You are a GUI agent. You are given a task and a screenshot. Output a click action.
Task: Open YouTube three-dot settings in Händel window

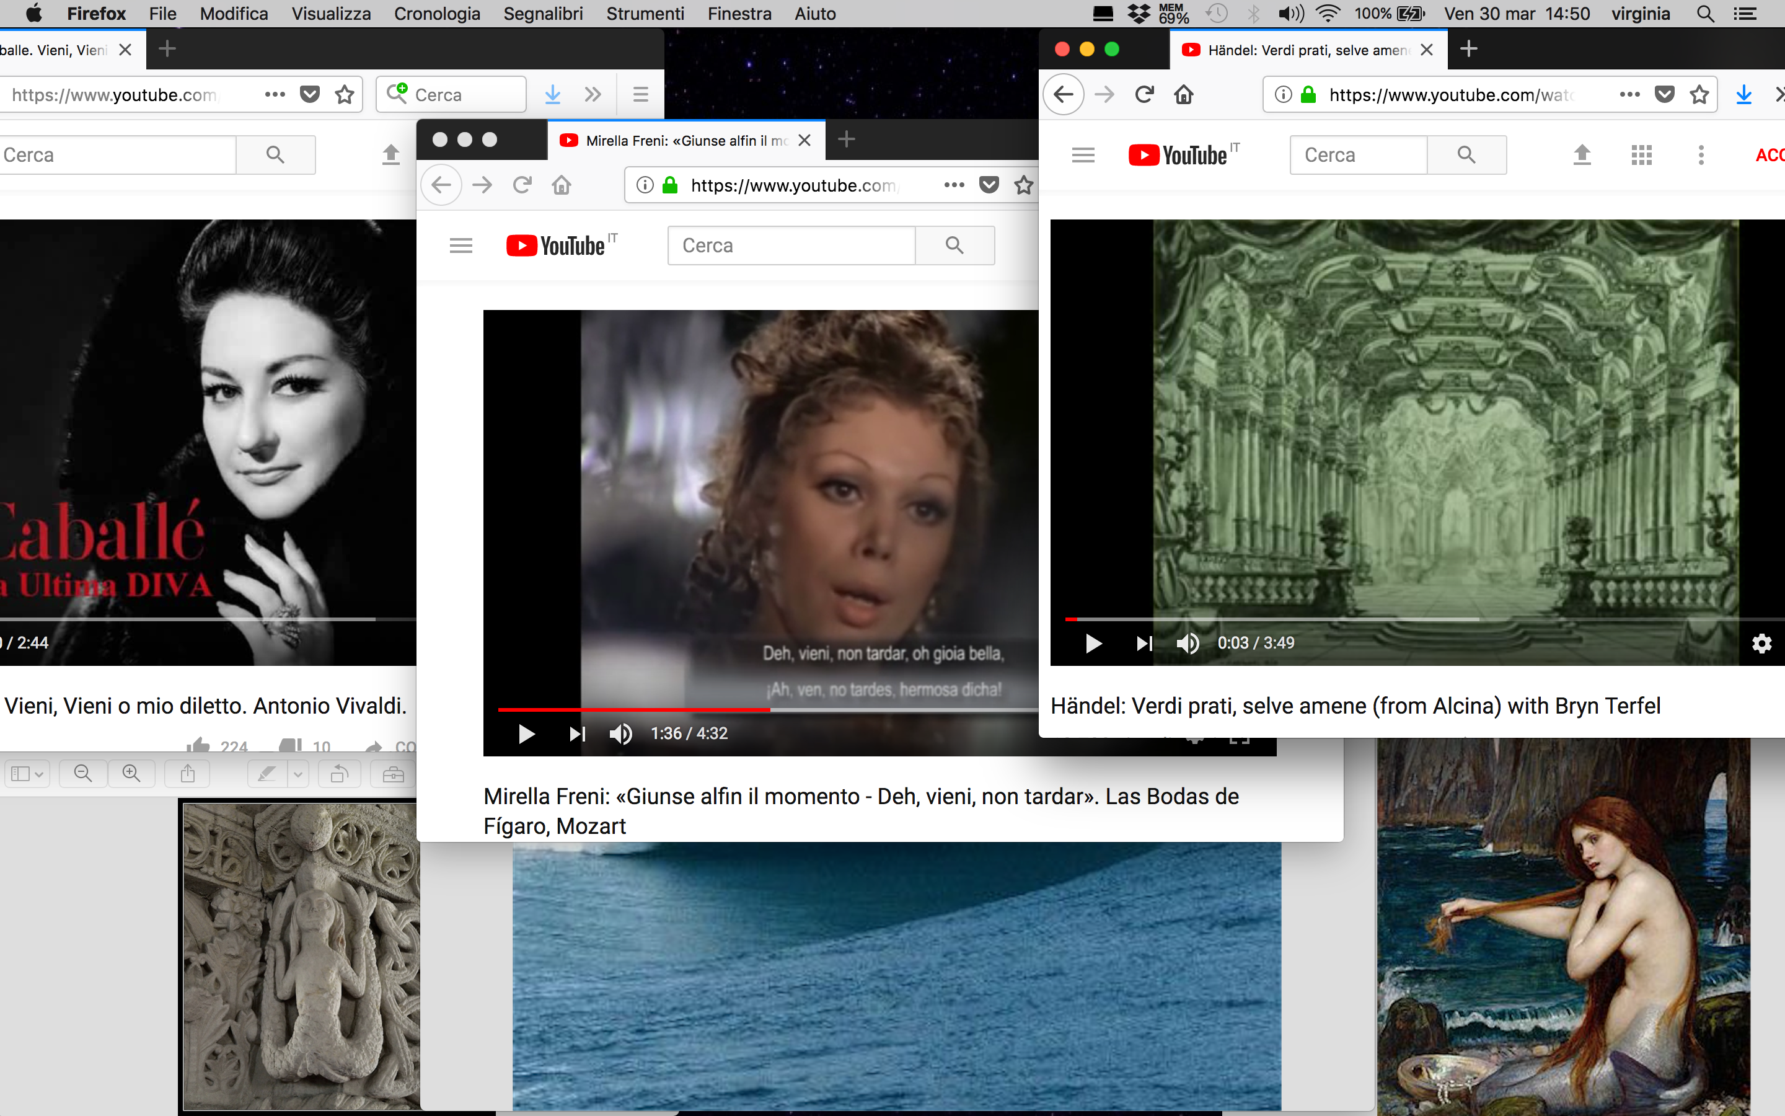tap(1701, 155)
